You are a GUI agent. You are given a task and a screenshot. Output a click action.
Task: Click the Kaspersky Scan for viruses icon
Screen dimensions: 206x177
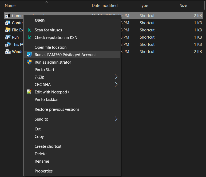(29, 30)
